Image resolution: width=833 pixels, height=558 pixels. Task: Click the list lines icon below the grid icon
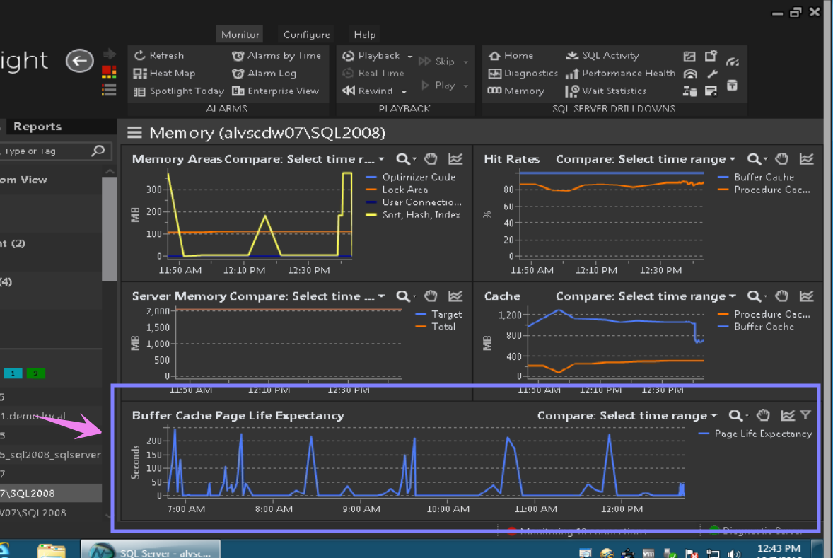tap(109, 91)
